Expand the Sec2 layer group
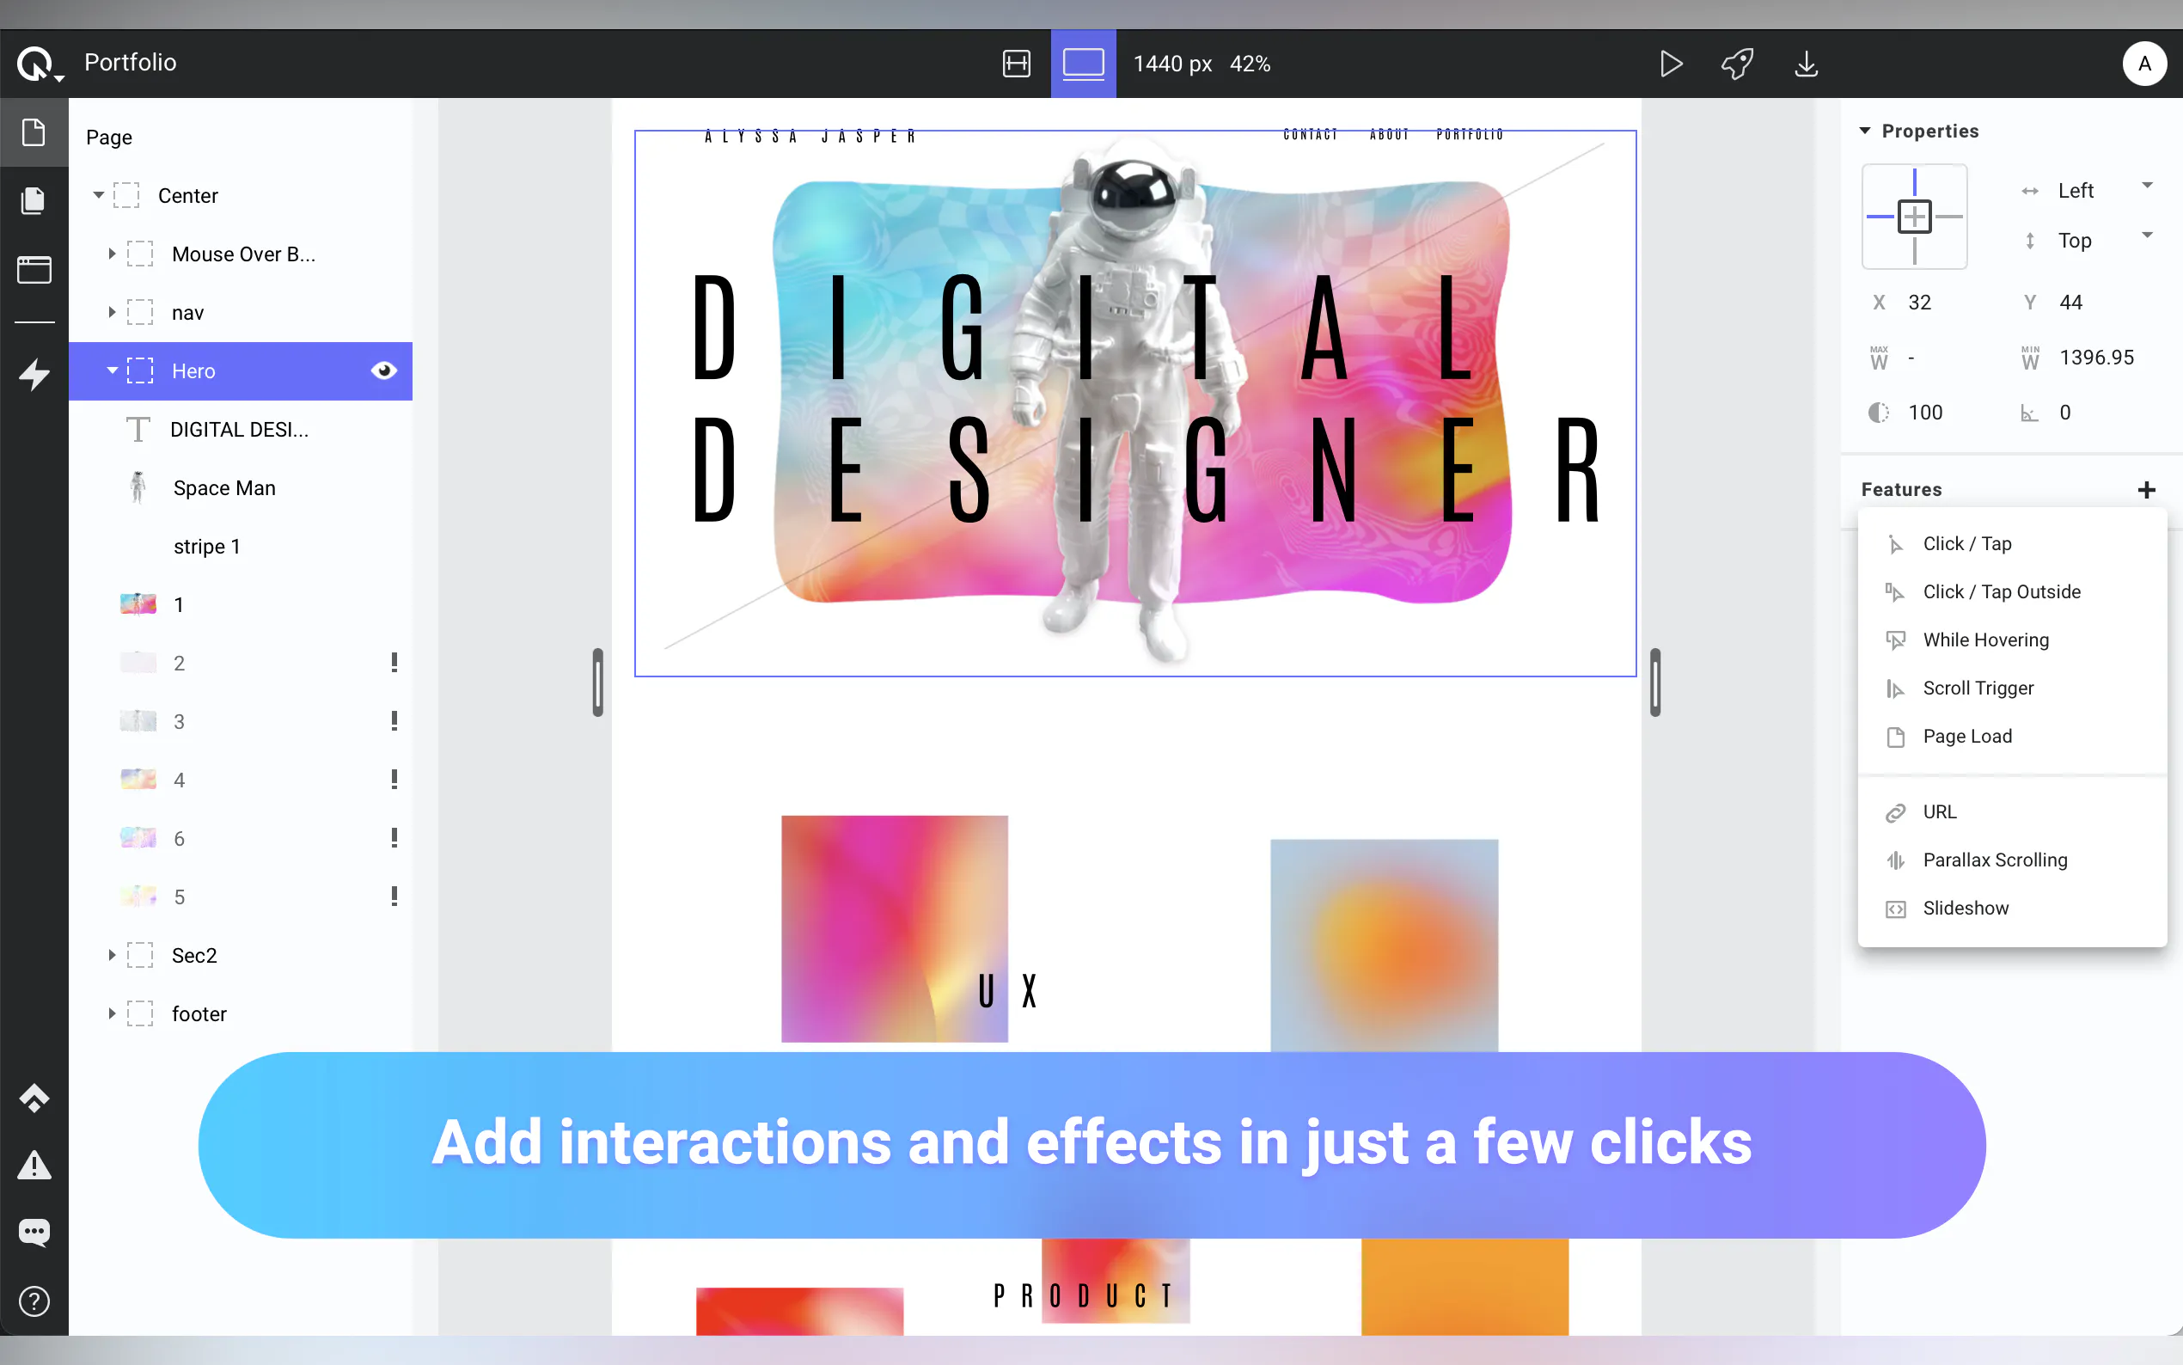This screenshot has width=2183, height=1365. point(112,955)
